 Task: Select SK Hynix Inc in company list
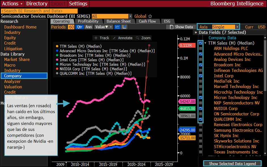226,136
